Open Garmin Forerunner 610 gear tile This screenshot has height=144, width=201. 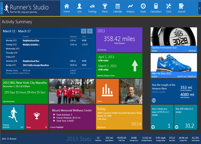[x=174, y=40]
